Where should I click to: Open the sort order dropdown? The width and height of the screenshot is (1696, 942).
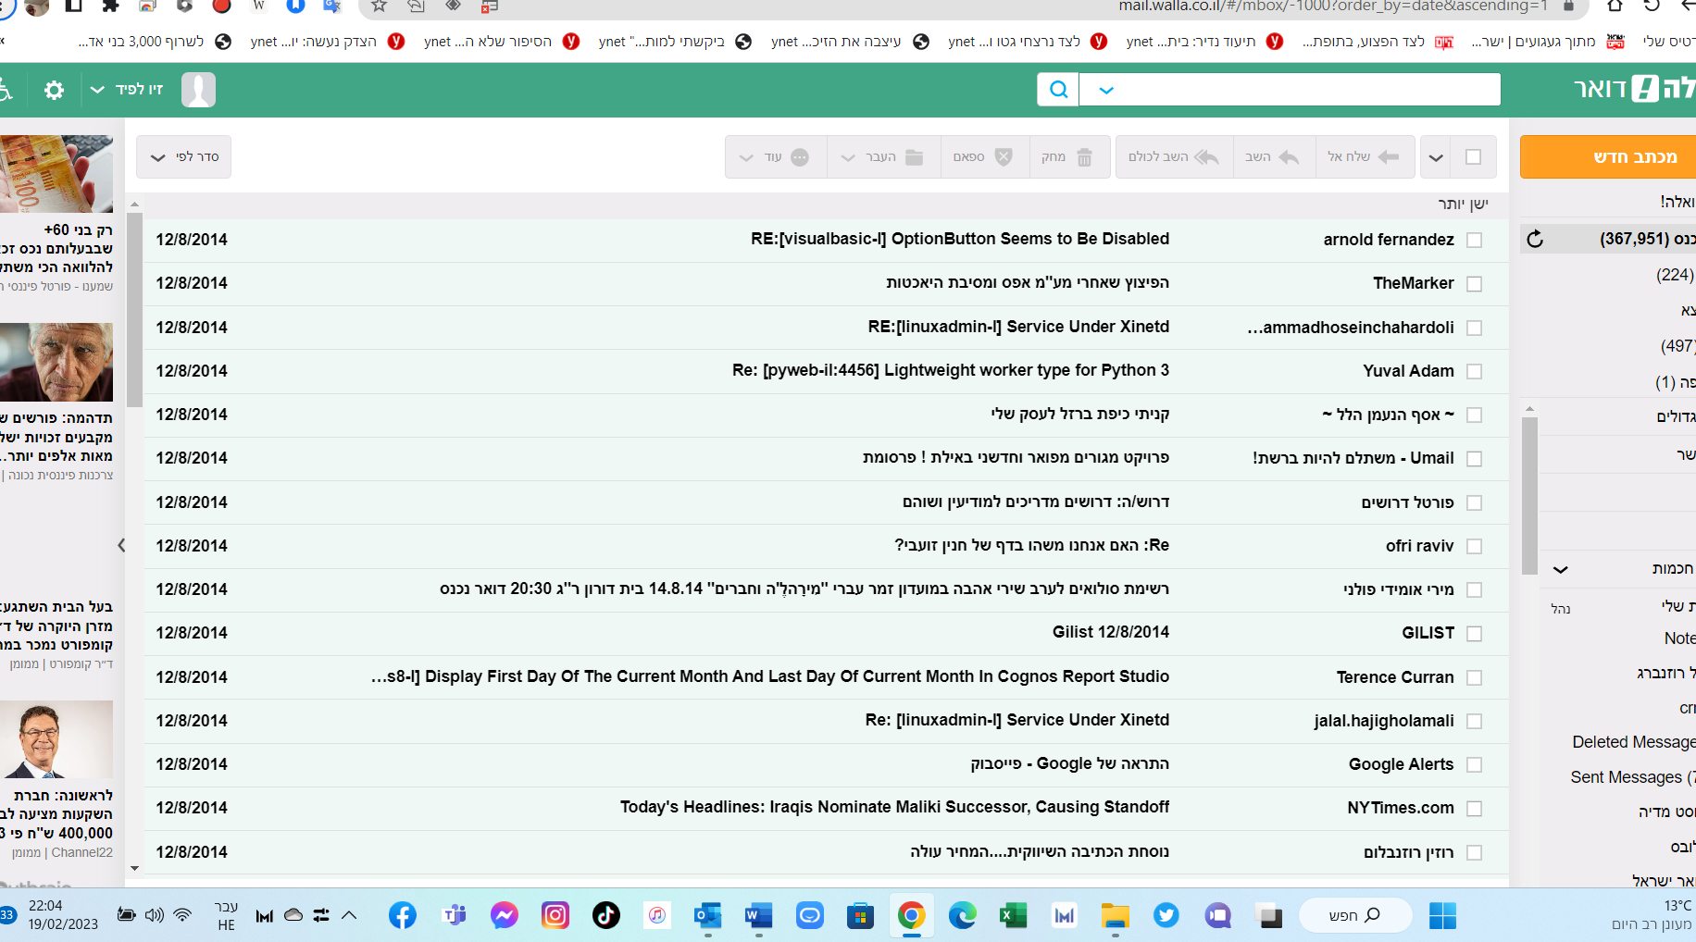[x=183, y=157]
